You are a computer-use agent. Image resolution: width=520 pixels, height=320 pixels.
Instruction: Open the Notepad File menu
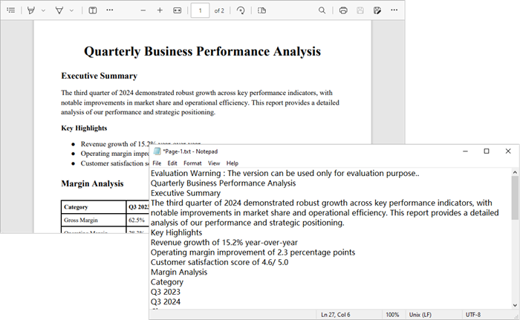(157, 163)
